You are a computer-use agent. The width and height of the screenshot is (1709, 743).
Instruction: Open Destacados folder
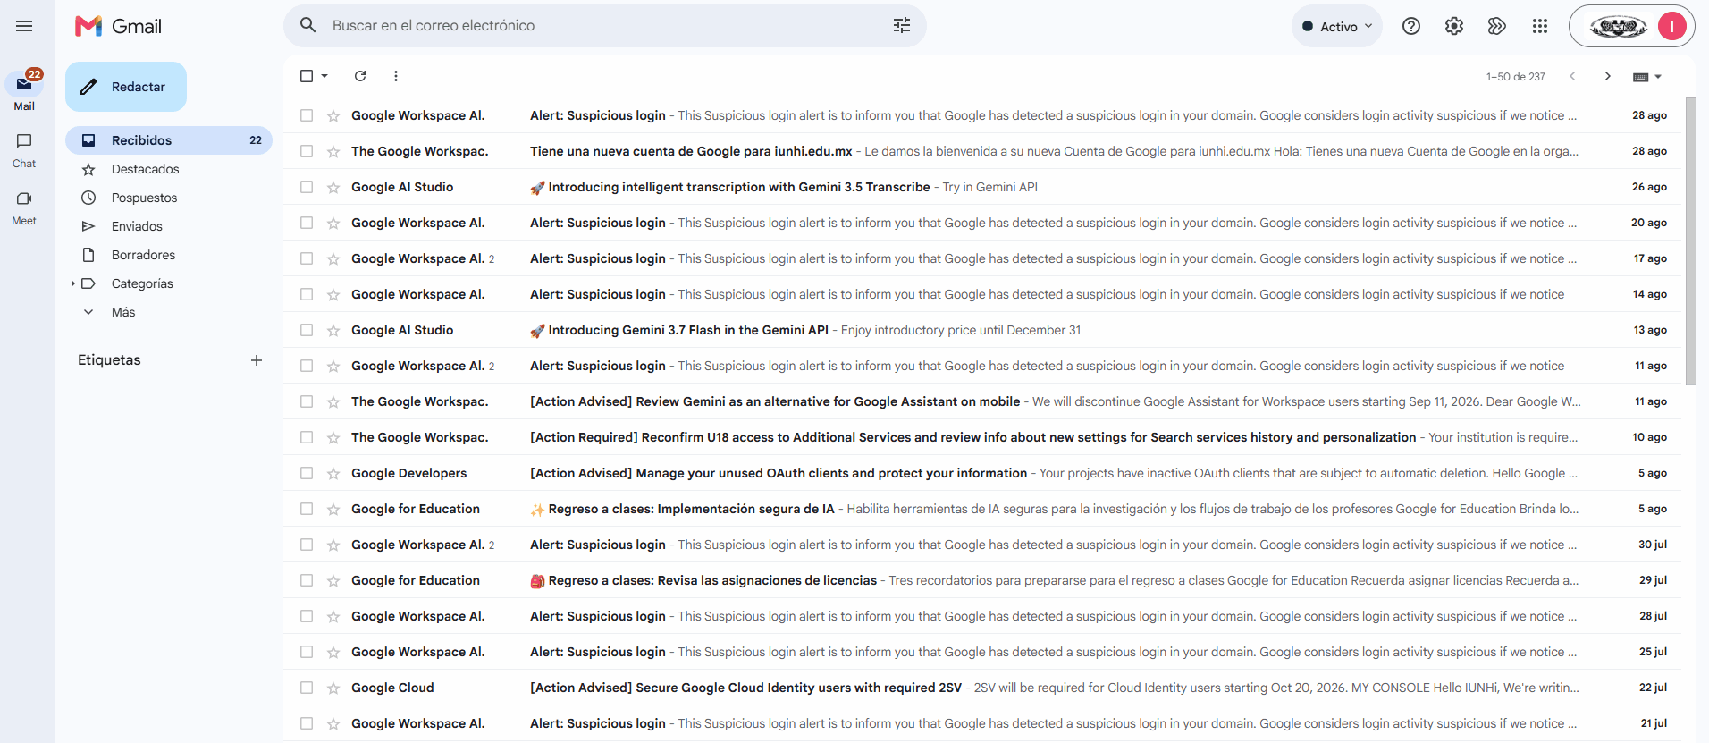pyautogui.click(x=169, y=169)
